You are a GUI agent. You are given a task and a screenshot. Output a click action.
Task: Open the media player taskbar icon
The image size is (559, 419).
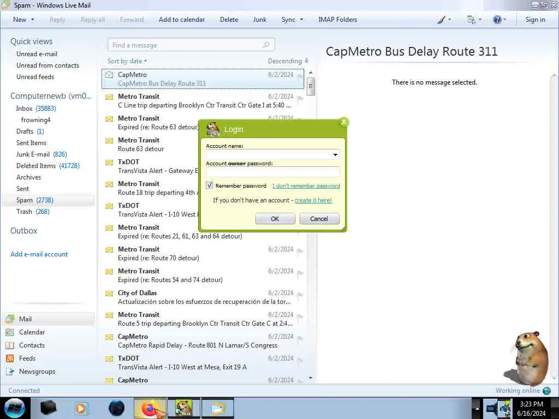81,408
